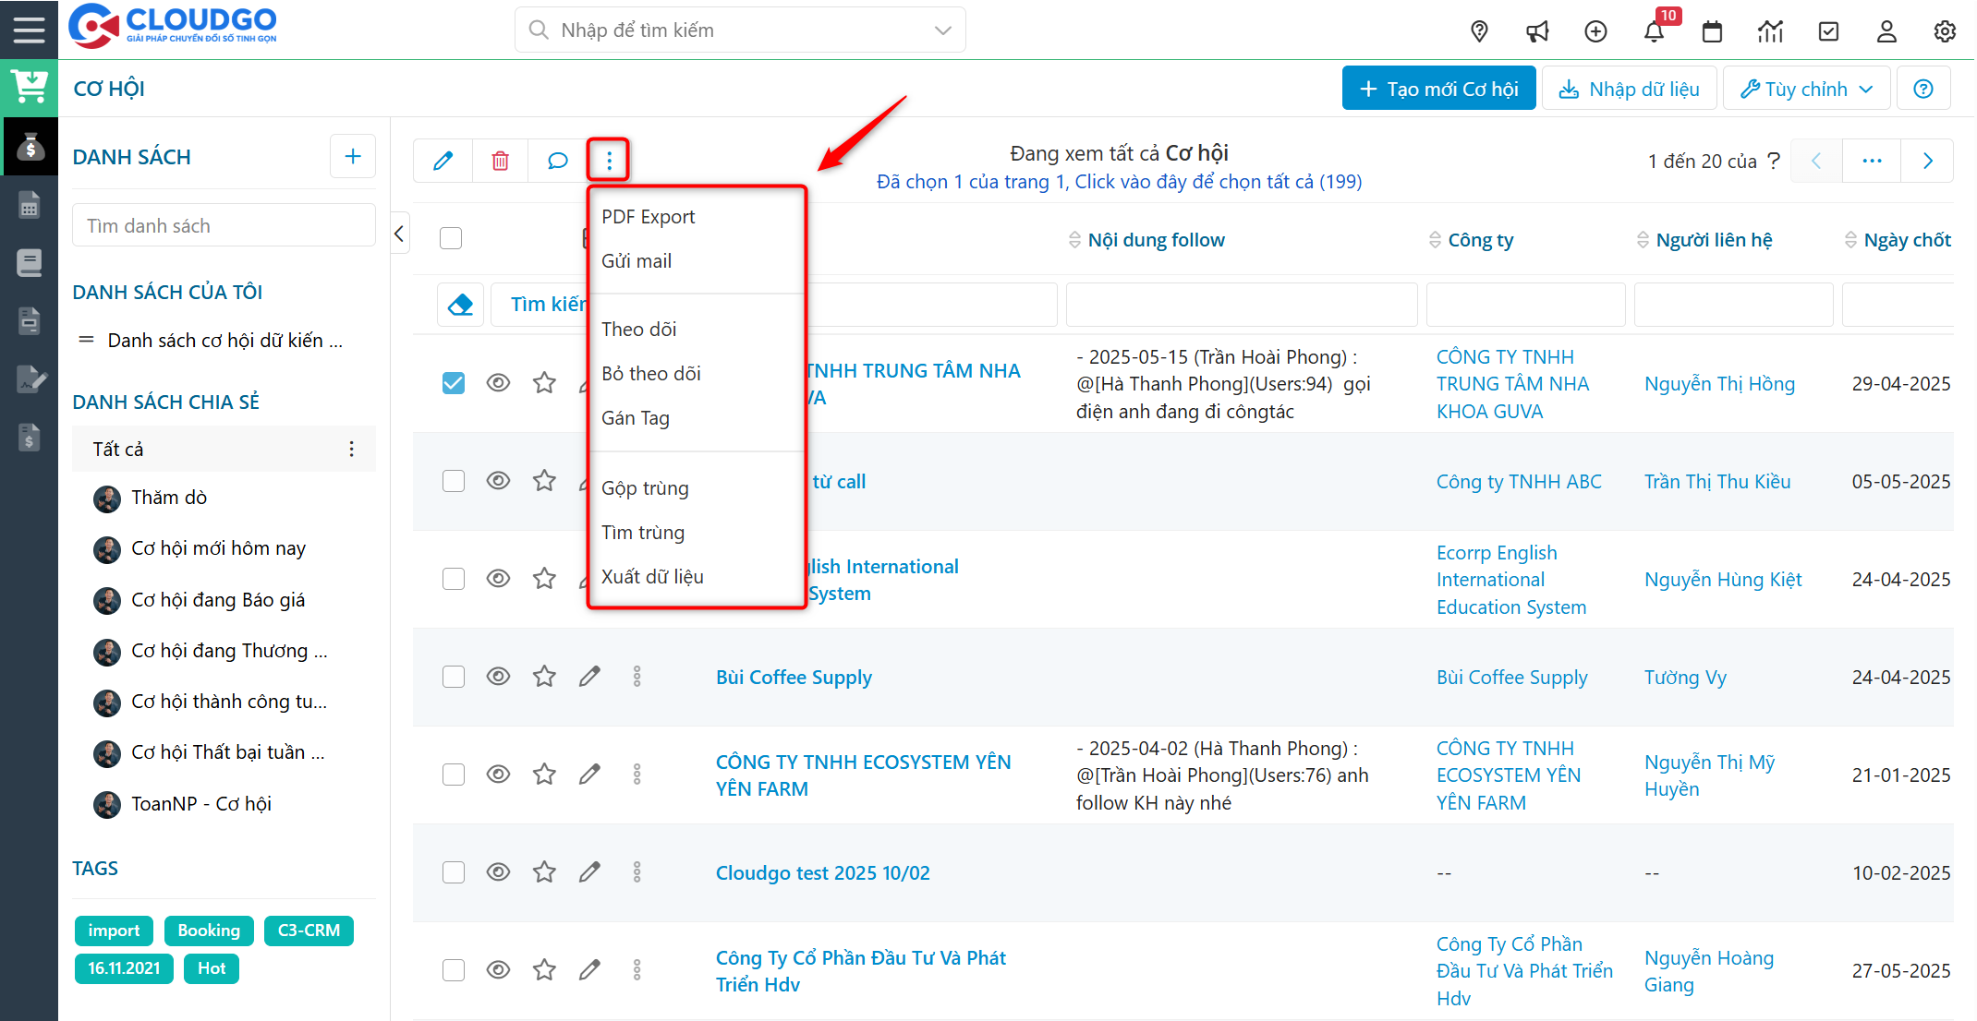Select Xuất dữ liệu menu option
Viewport: 1977px width, 1021px height.
[652, 577]
